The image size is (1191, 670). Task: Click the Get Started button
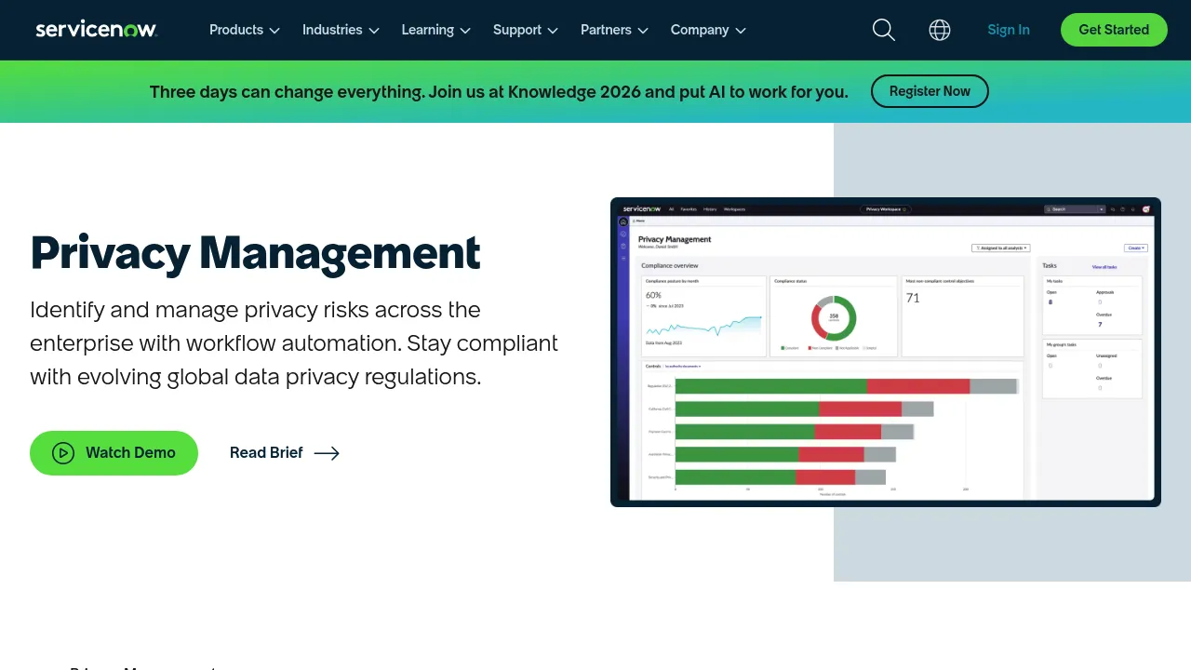tap(1114, 30)
